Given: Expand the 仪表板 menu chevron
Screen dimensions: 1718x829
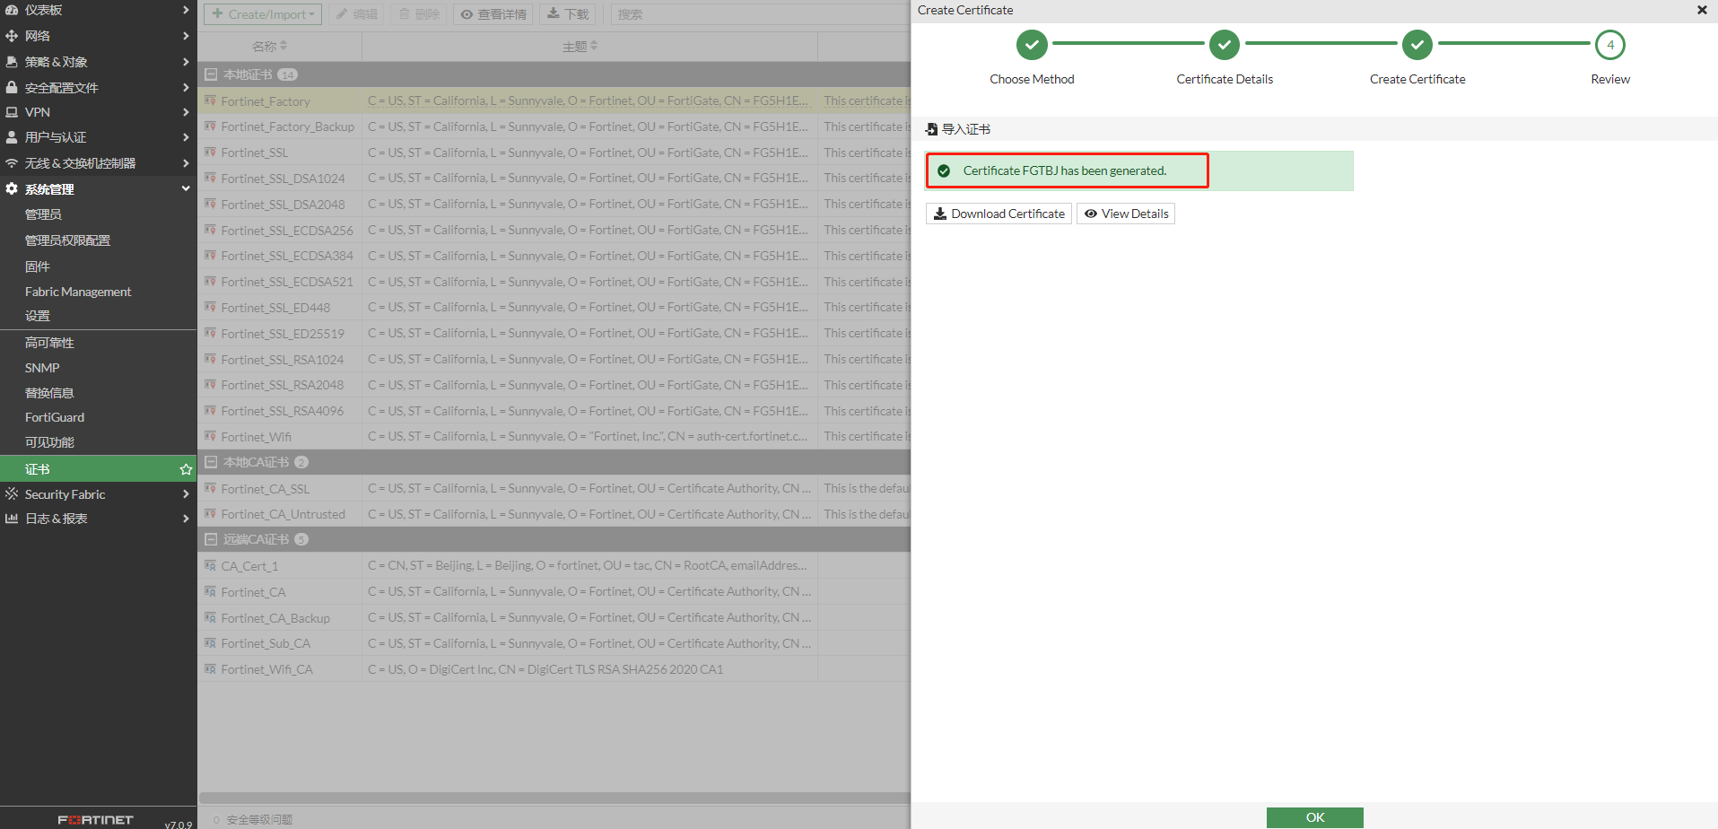Looking at the screenshot, I should pos(186,10).
